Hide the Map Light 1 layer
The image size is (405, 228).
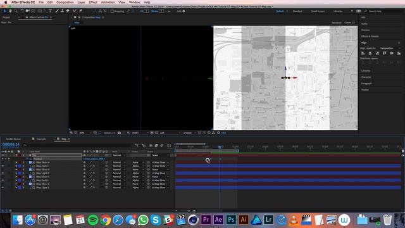3,187
